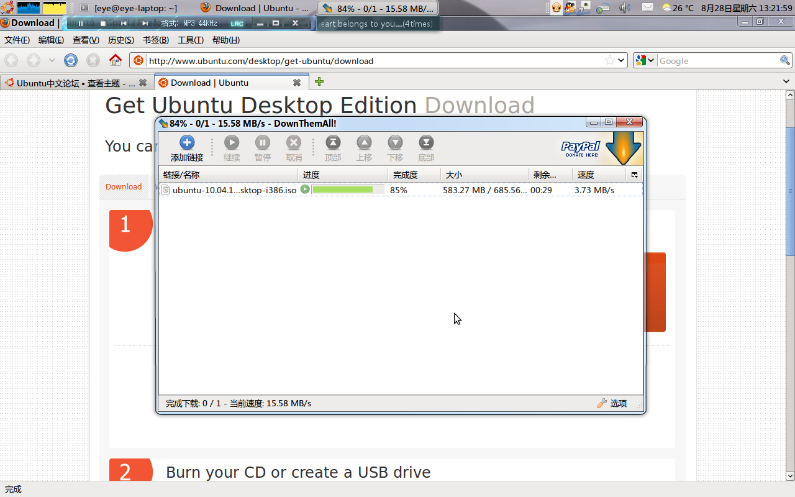
Task: Click the URL address field
Action: tap(375, 60)
